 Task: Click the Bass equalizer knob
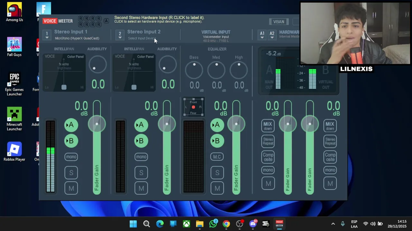pyautogui.click(x=194, y=69)
